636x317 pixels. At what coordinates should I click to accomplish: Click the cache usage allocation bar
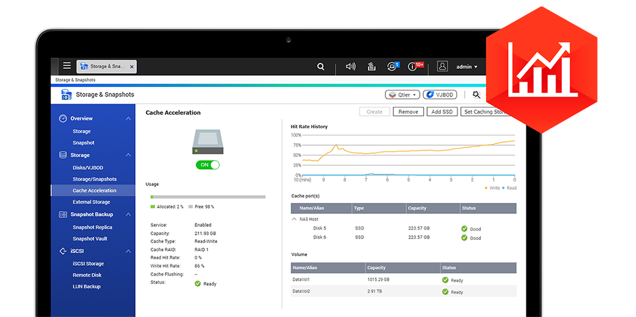coord(208,196)
